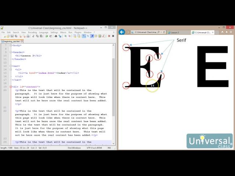
Task: Click Internet Explorer forward arrow
Action: (x=128, y=32)
